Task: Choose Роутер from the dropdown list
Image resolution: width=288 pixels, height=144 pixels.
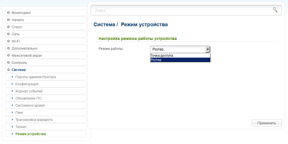Action: tap(180, 60)
